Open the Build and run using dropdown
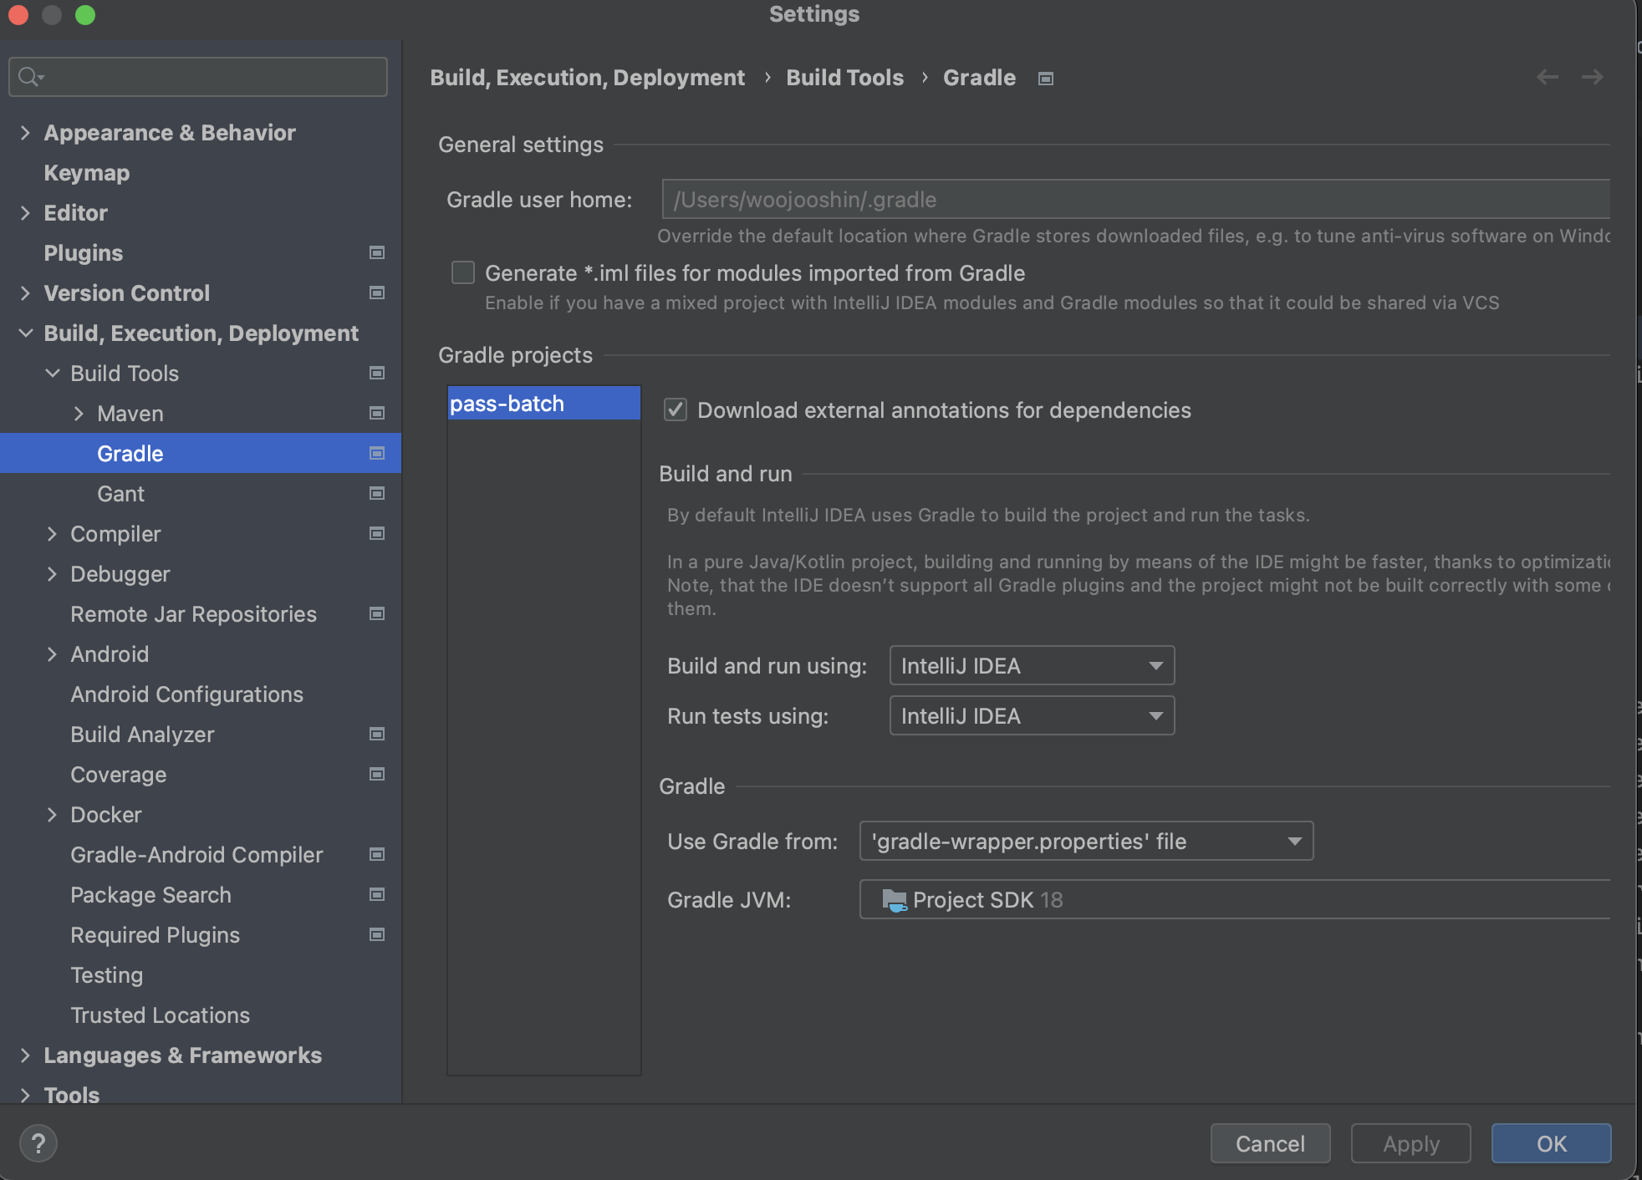Viewport: 1642px width, 1180px height. (1032, 665)
